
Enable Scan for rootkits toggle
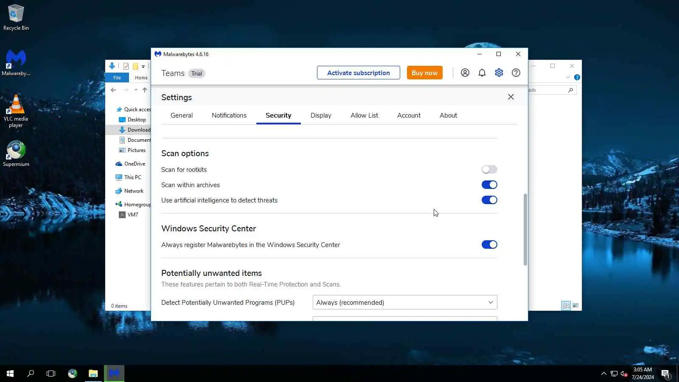coord(489,169)
